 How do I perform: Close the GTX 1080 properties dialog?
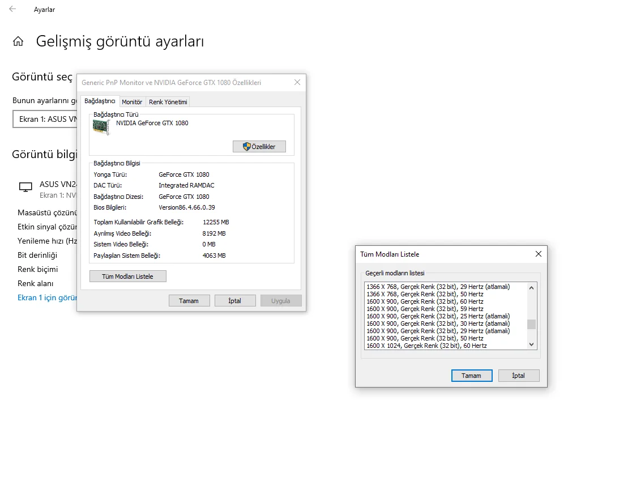pyautogui.click(x=297, y=82)
